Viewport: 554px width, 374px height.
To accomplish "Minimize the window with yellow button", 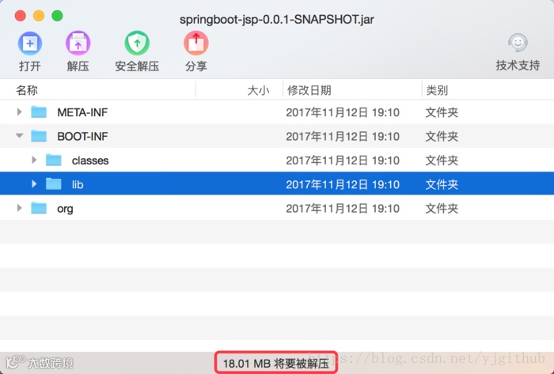I will tap(39, 16).
